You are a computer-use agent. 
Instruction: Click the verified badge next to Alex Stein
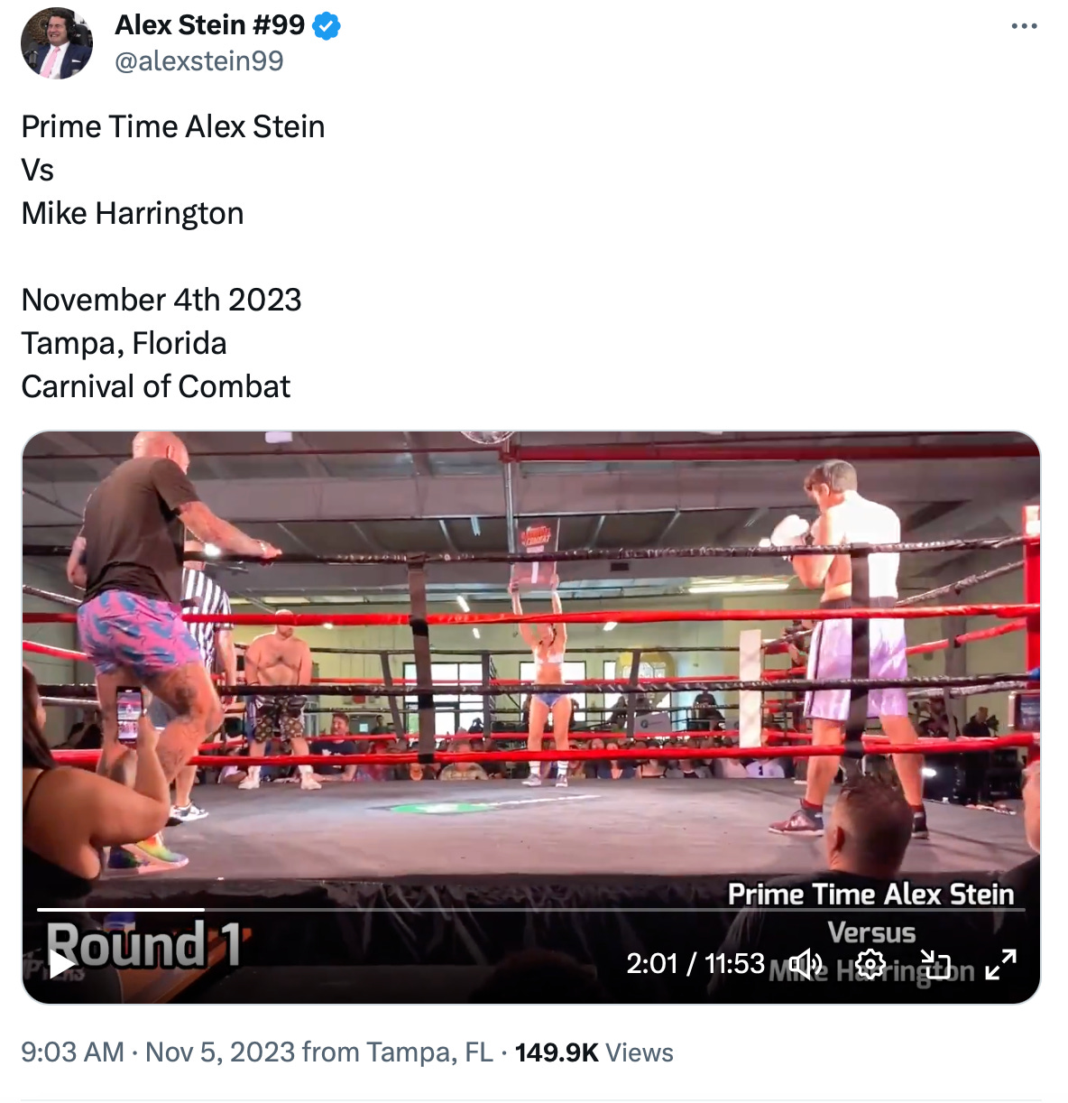tap(323, 25)
